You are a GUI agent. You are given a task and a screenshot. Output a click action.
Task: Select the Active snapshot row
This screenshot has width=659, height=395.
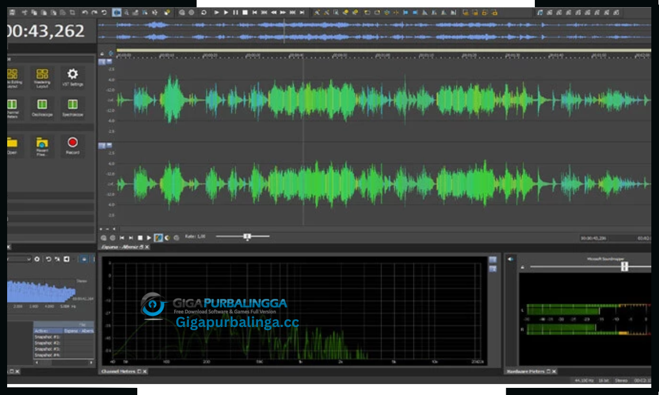pyautogui.click(x=64, y=331)
